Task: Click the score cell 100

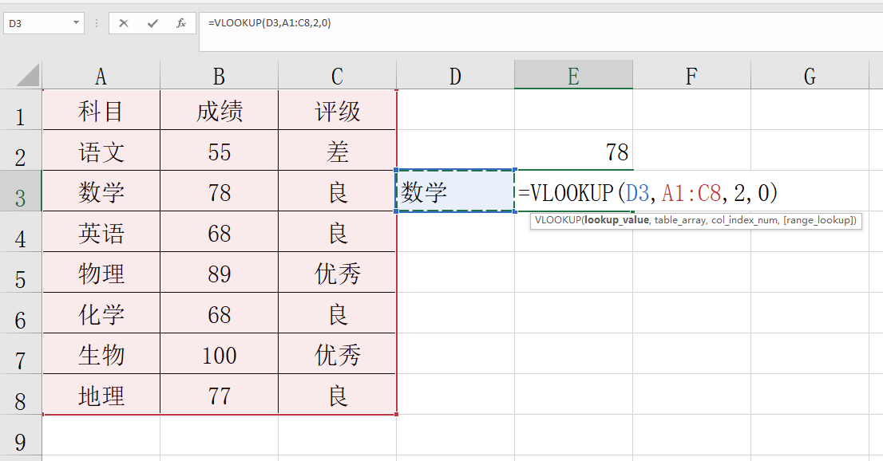Action: [219, 353]
